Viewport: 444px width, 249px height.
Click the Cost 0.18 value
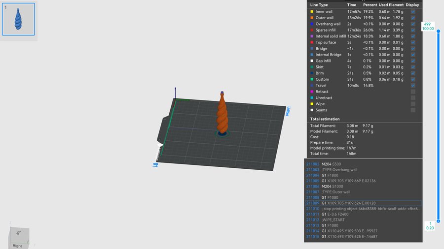click(350, 137)
